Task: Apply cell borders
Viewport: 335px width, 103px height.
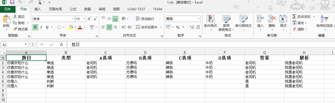Action: point(59,27)
